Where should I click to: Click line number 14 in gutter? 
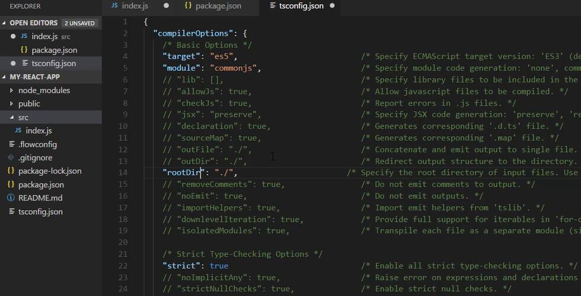tap(123, 172)
